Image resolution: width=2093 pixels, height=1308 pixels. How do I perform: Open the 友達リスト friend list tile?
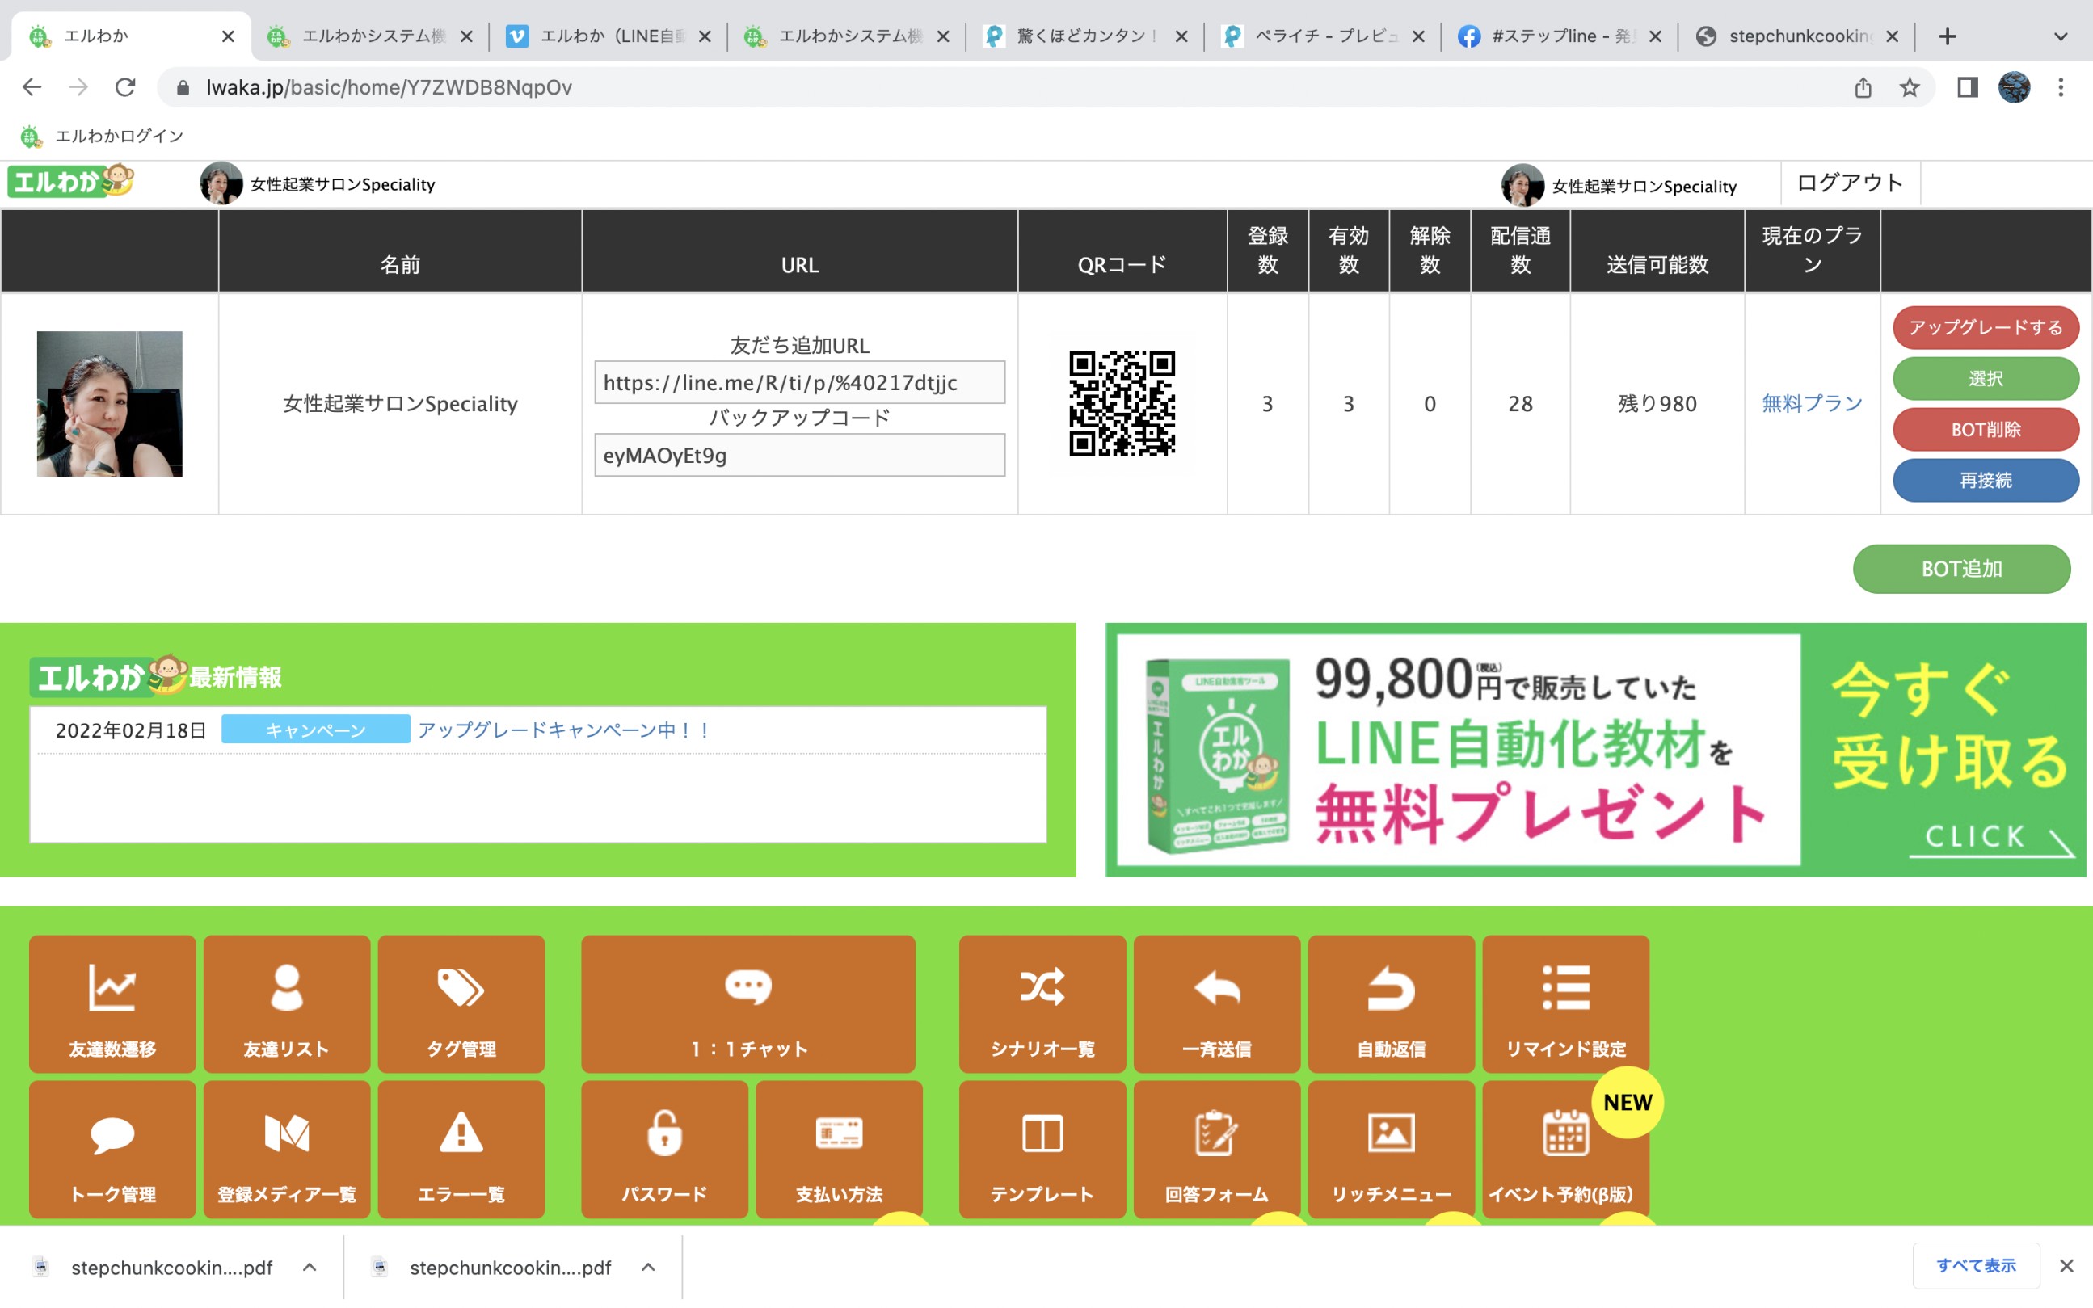[286, 1003]
